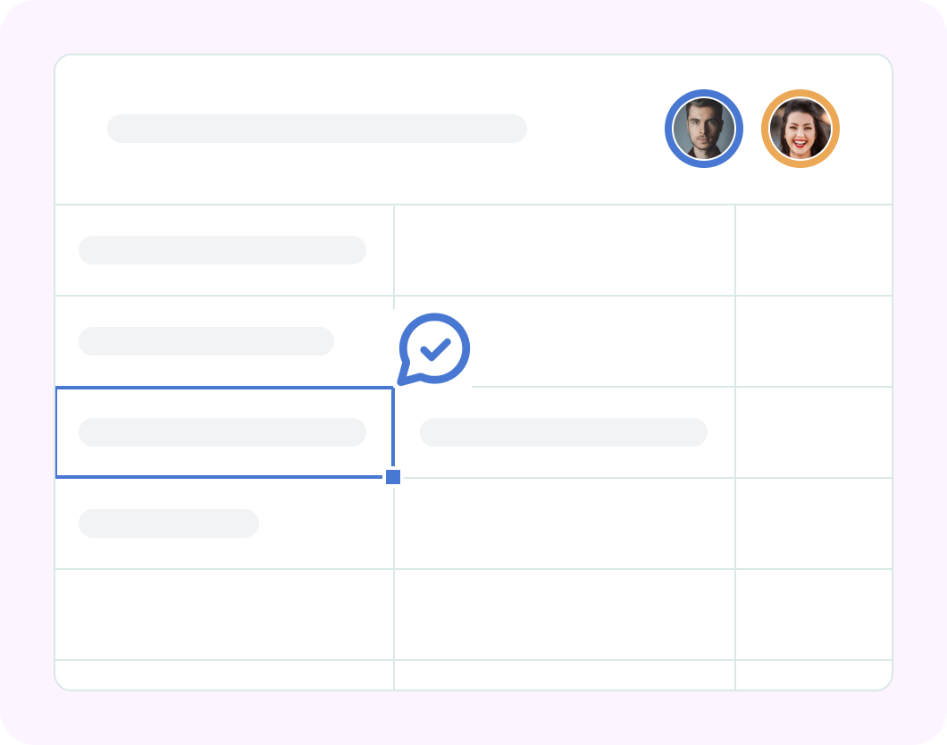Click the empty right cell in second row
Screen dimensions: 947x745
tap(814, 341)
